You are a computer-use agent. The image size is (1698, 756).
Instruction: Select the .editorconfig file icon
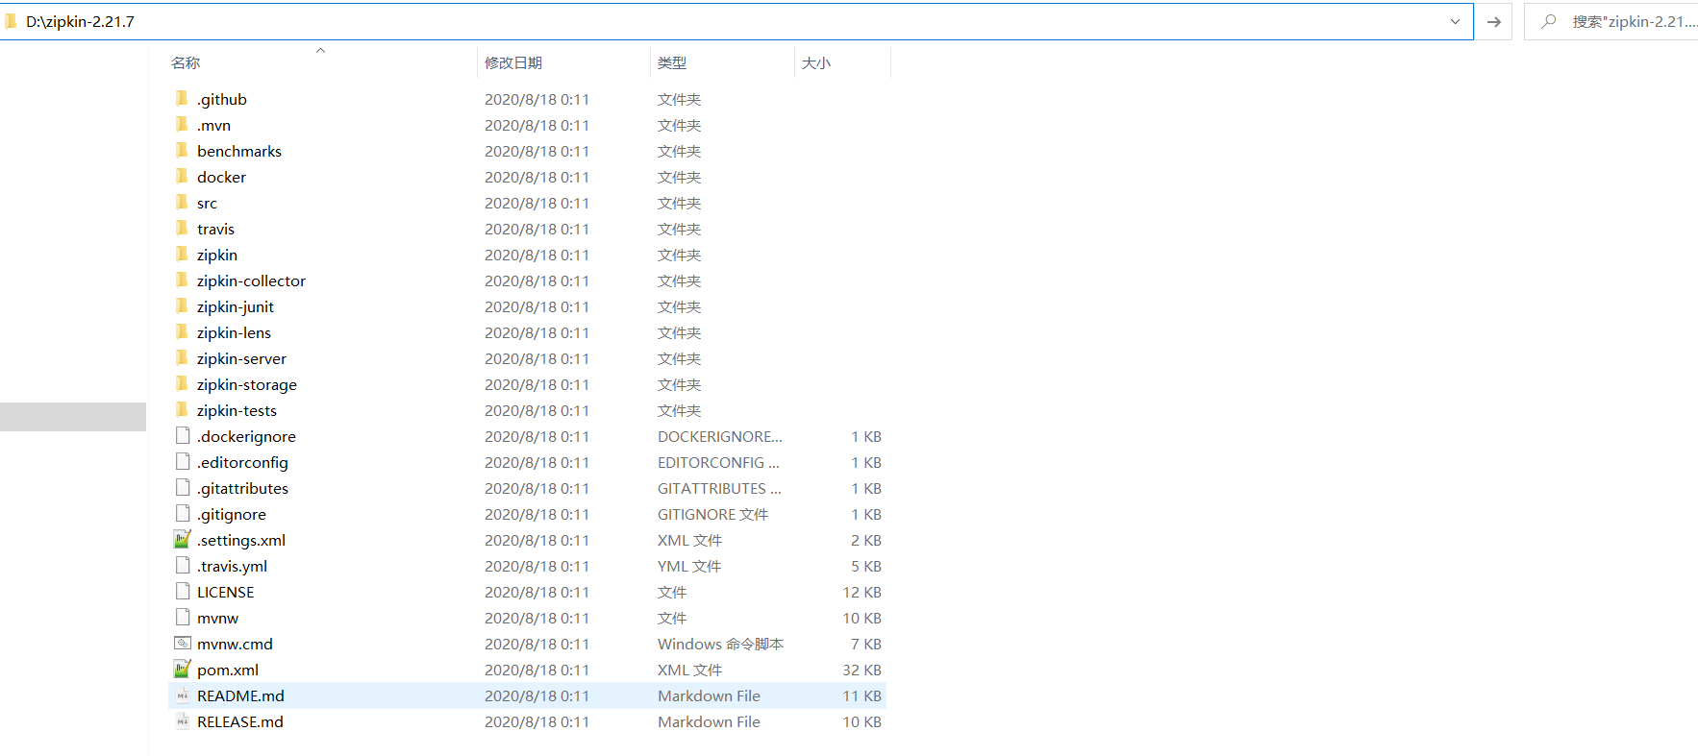pos(183,461)
